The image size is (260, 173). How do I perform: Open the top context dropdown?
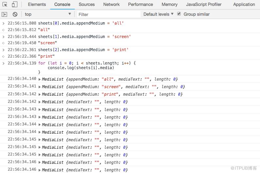point(48,14)
